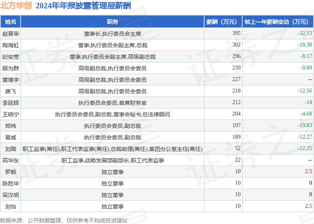Select the name cell 高华东
314x224 pixels.
click(x=11, y=160)
